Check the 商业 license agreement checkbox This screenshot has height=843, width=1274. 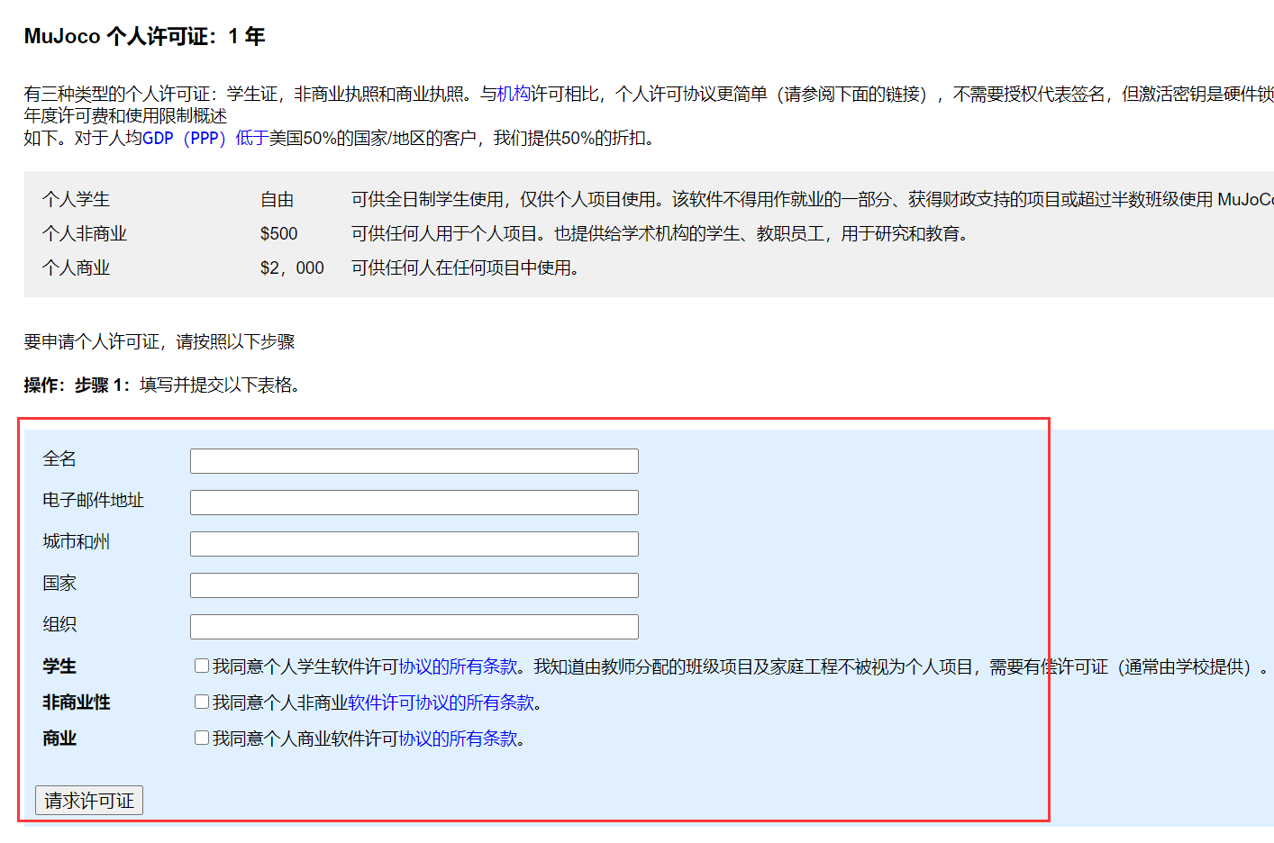coord(202,738)
